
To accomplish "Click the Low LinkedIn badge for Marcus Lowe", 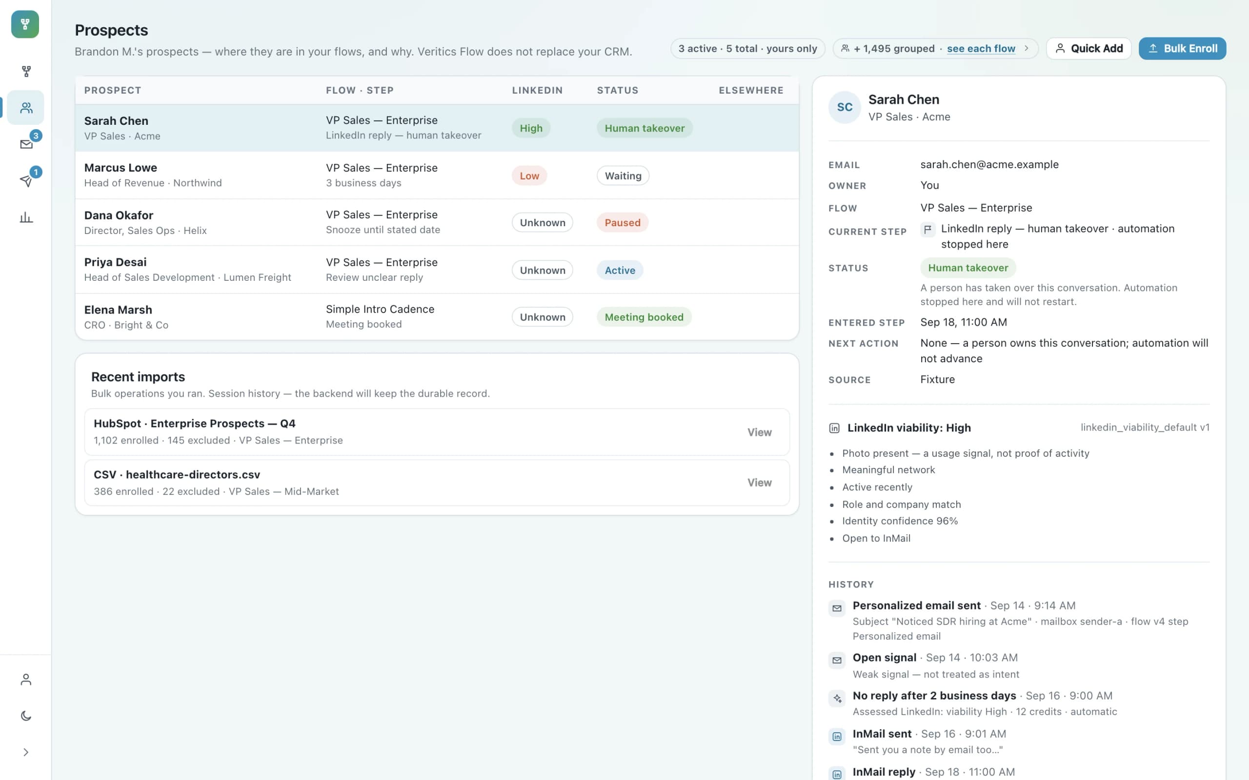I will 529,175.
